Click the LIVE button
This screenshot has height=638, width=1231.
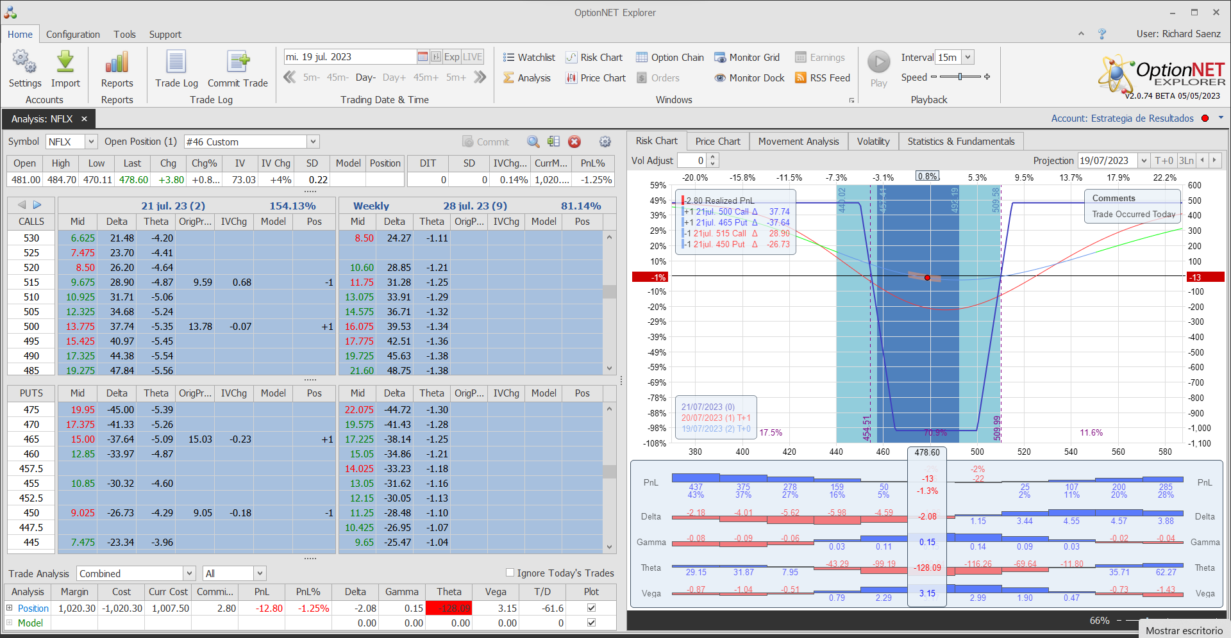[473, 57]
